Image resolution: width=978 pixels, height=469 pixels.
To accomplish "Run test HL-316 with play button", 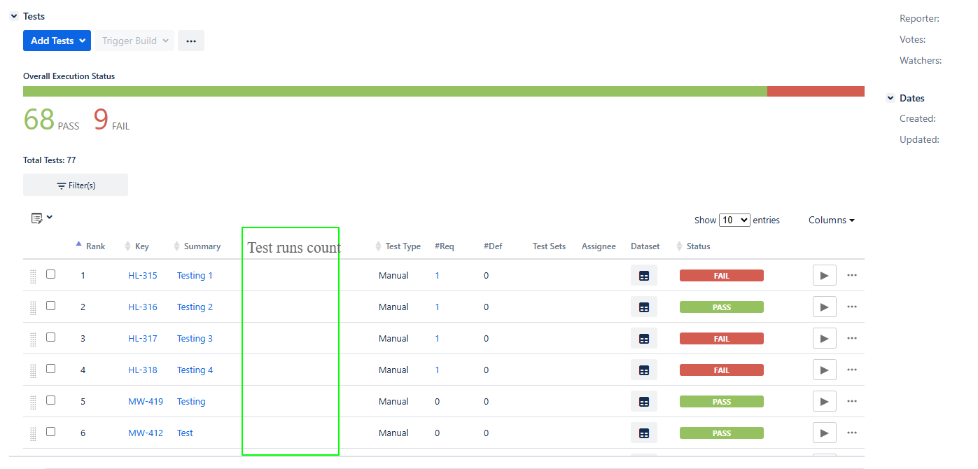I will click(x=825, y=307).
